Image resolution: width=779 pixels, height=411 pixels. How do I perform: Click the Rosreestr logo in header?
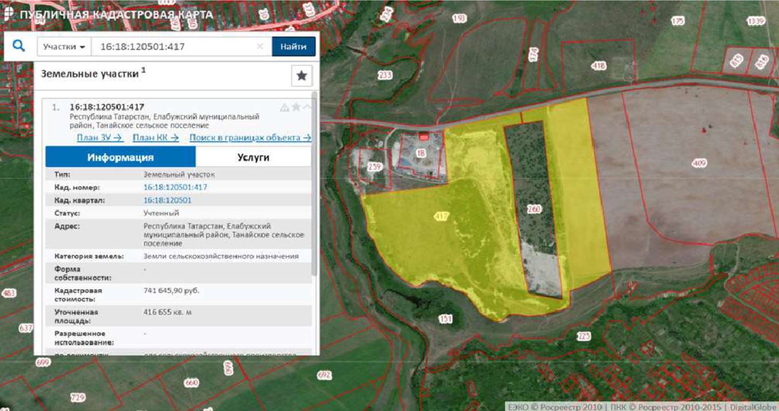tap(8, 14)
